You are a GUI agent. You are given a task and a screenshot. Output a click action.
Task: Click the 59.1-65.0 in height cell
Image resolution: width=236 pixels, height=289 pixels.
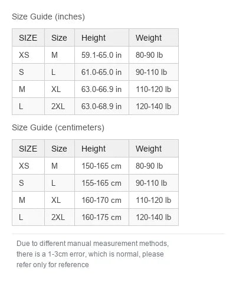[x=101, y=55]
